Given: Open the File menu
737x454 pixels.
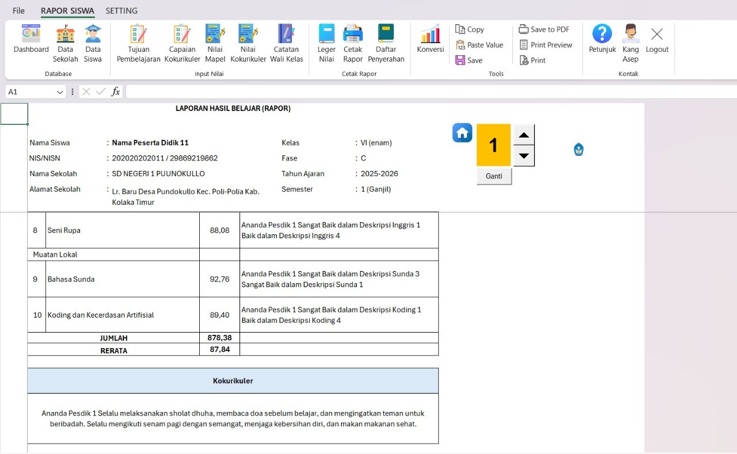Looking at the screenshot, I should coord(18,11).
